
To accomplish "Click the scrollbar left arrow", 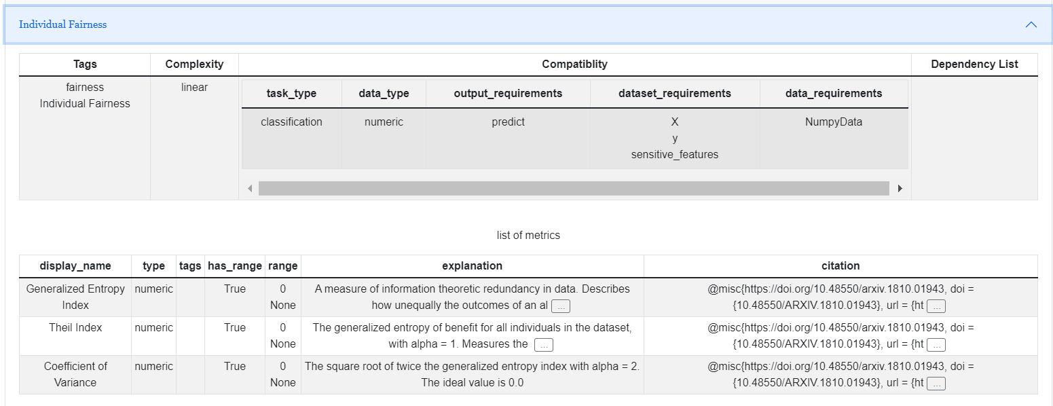I will (x=250, y=188).
